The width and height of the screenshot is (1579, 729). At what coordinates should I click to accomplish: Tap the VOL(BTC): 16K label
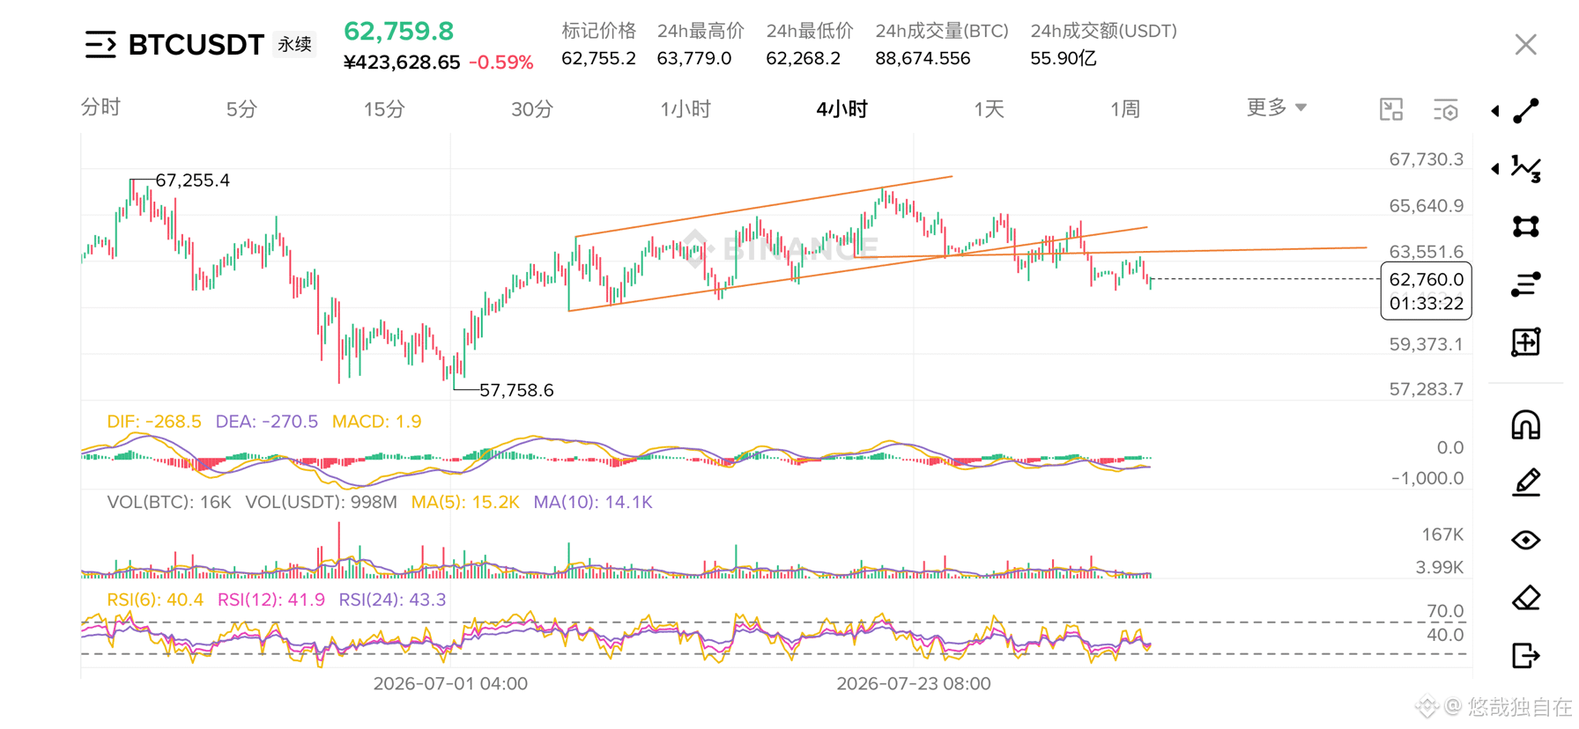click(x=168, y=502)
